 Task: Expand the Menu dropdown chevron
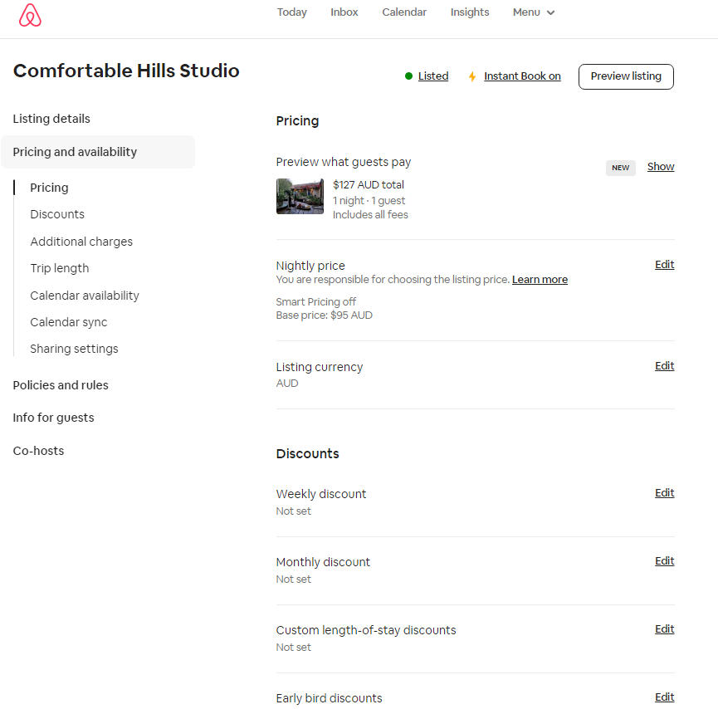(x=551, y=12)
